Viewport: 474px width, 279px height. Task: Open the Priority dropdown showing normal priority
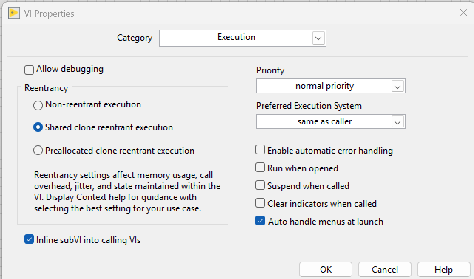coord(330,86)
